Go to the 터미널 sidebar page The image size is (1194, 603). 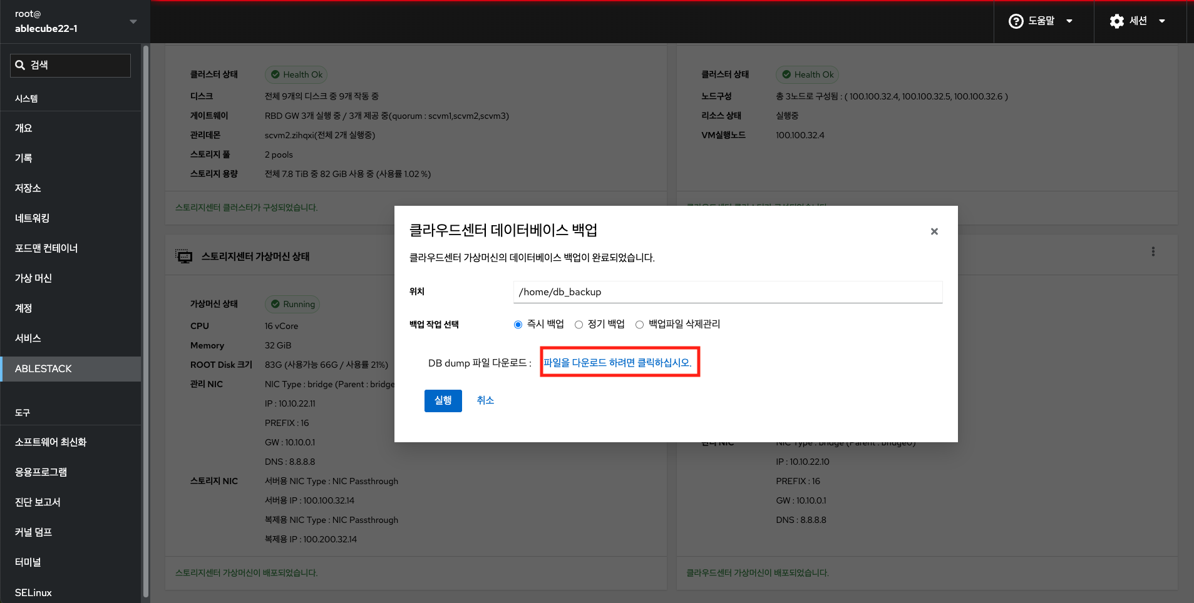tap(28, 562)
